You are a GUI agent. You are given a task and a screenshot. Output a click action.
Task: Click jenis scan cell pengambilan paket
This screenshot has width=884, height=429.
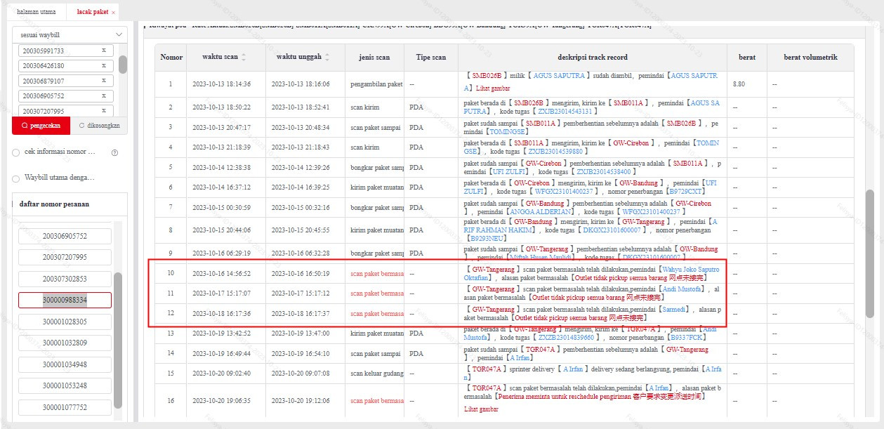(x=376, y=84)
